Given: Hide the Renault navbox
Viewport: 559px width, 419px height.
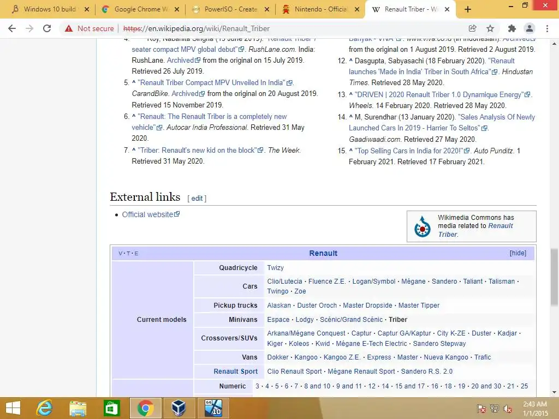Looking at the screenshot, I should pos(518,253).
